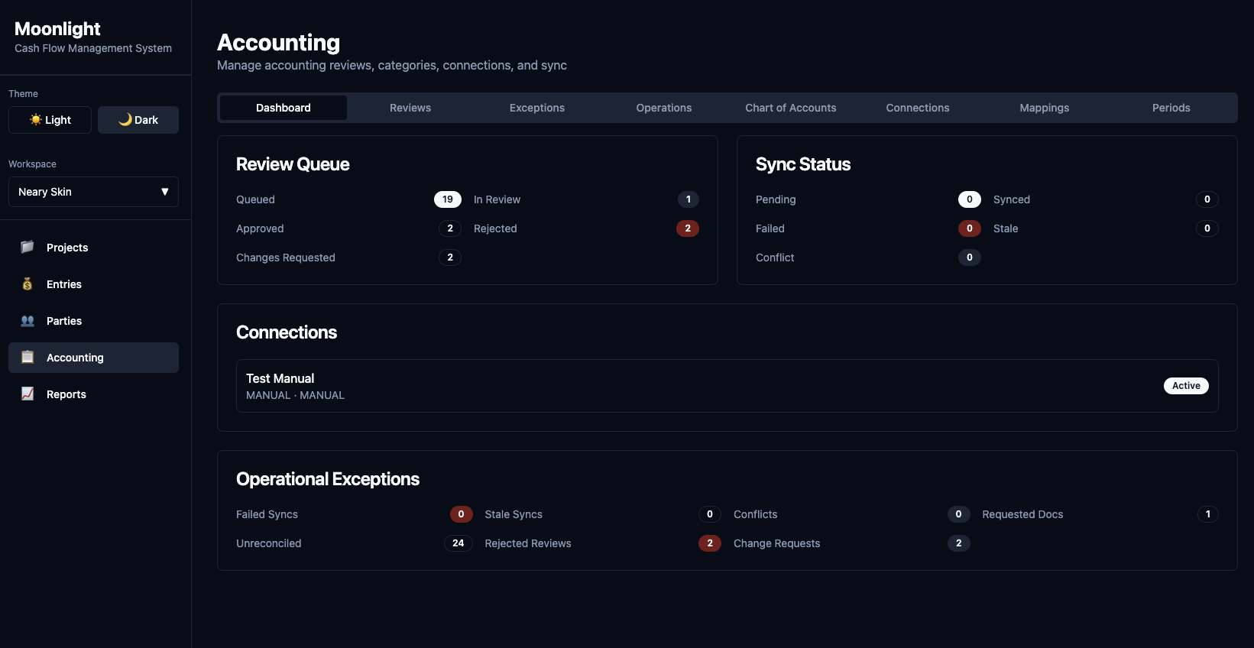Click the 'Requested Docs' label
Screen dimensions: 1254x648
(1022, 514)
